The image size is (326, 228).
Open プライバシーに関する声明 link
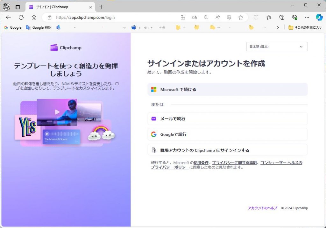point(234,163)
